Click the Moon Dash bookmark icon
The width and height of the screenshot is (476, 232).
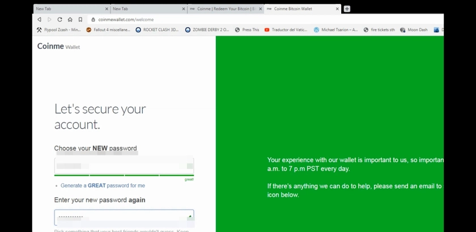click(403, 30)
